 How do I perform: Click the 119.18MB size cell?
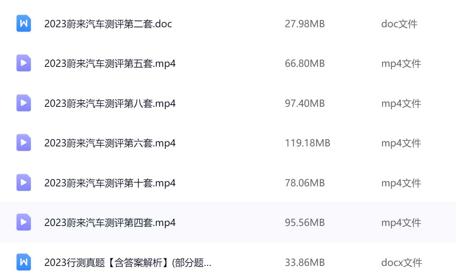pyautogui.click(x=307, y=143)
